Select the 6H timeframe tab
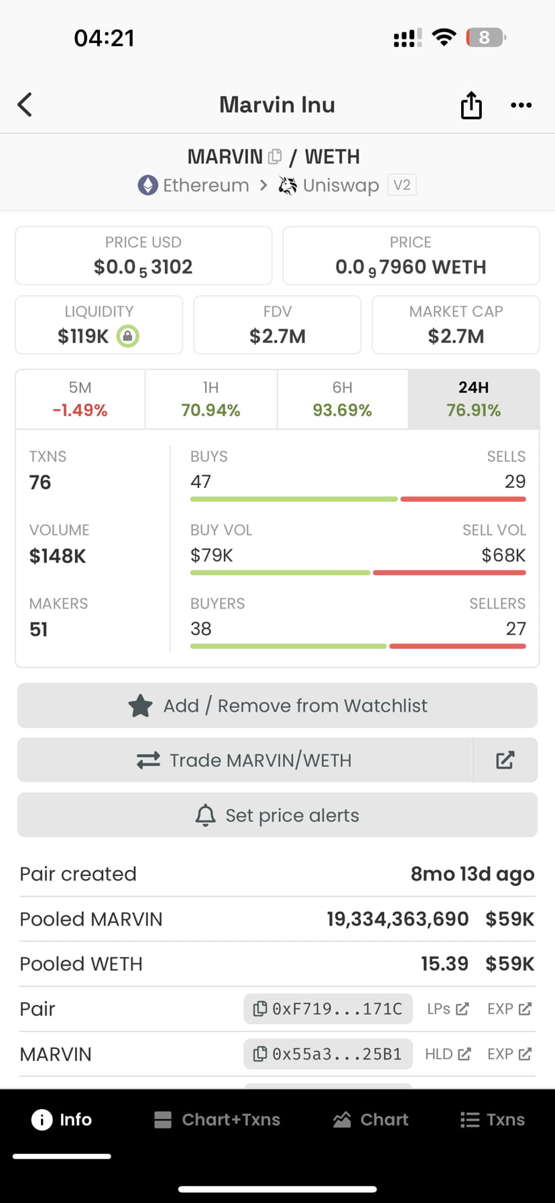Viewport: 555px width, 1203px height. [343, 399]
